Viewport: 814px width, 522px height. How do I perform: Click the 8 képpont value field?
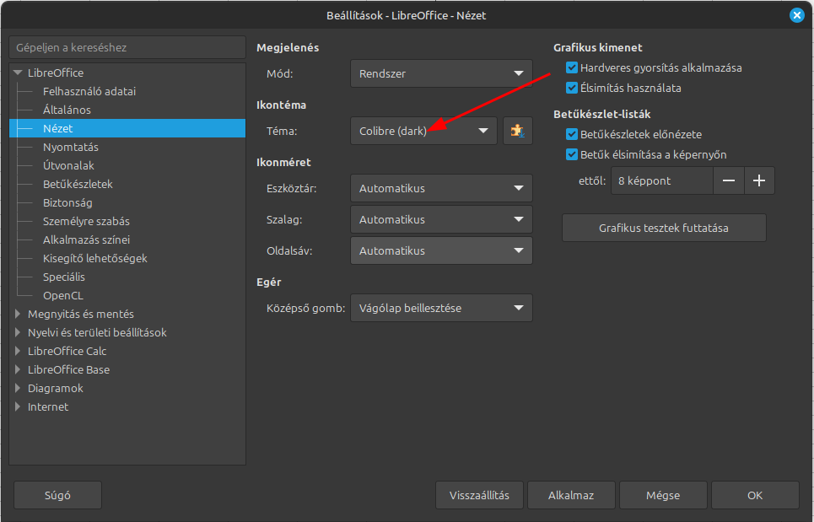click(x=662, y=180)
